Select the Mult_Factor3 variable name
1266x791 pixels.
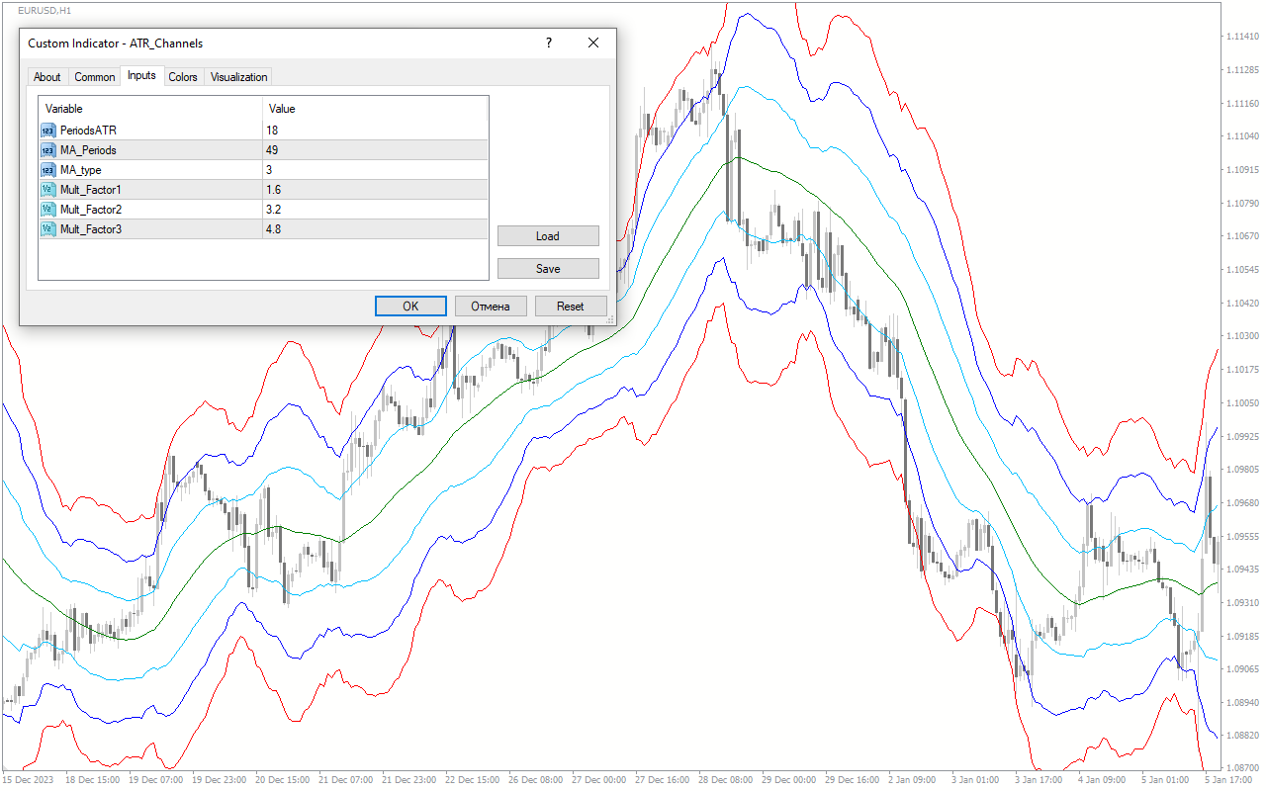click(x=90, y=228)
